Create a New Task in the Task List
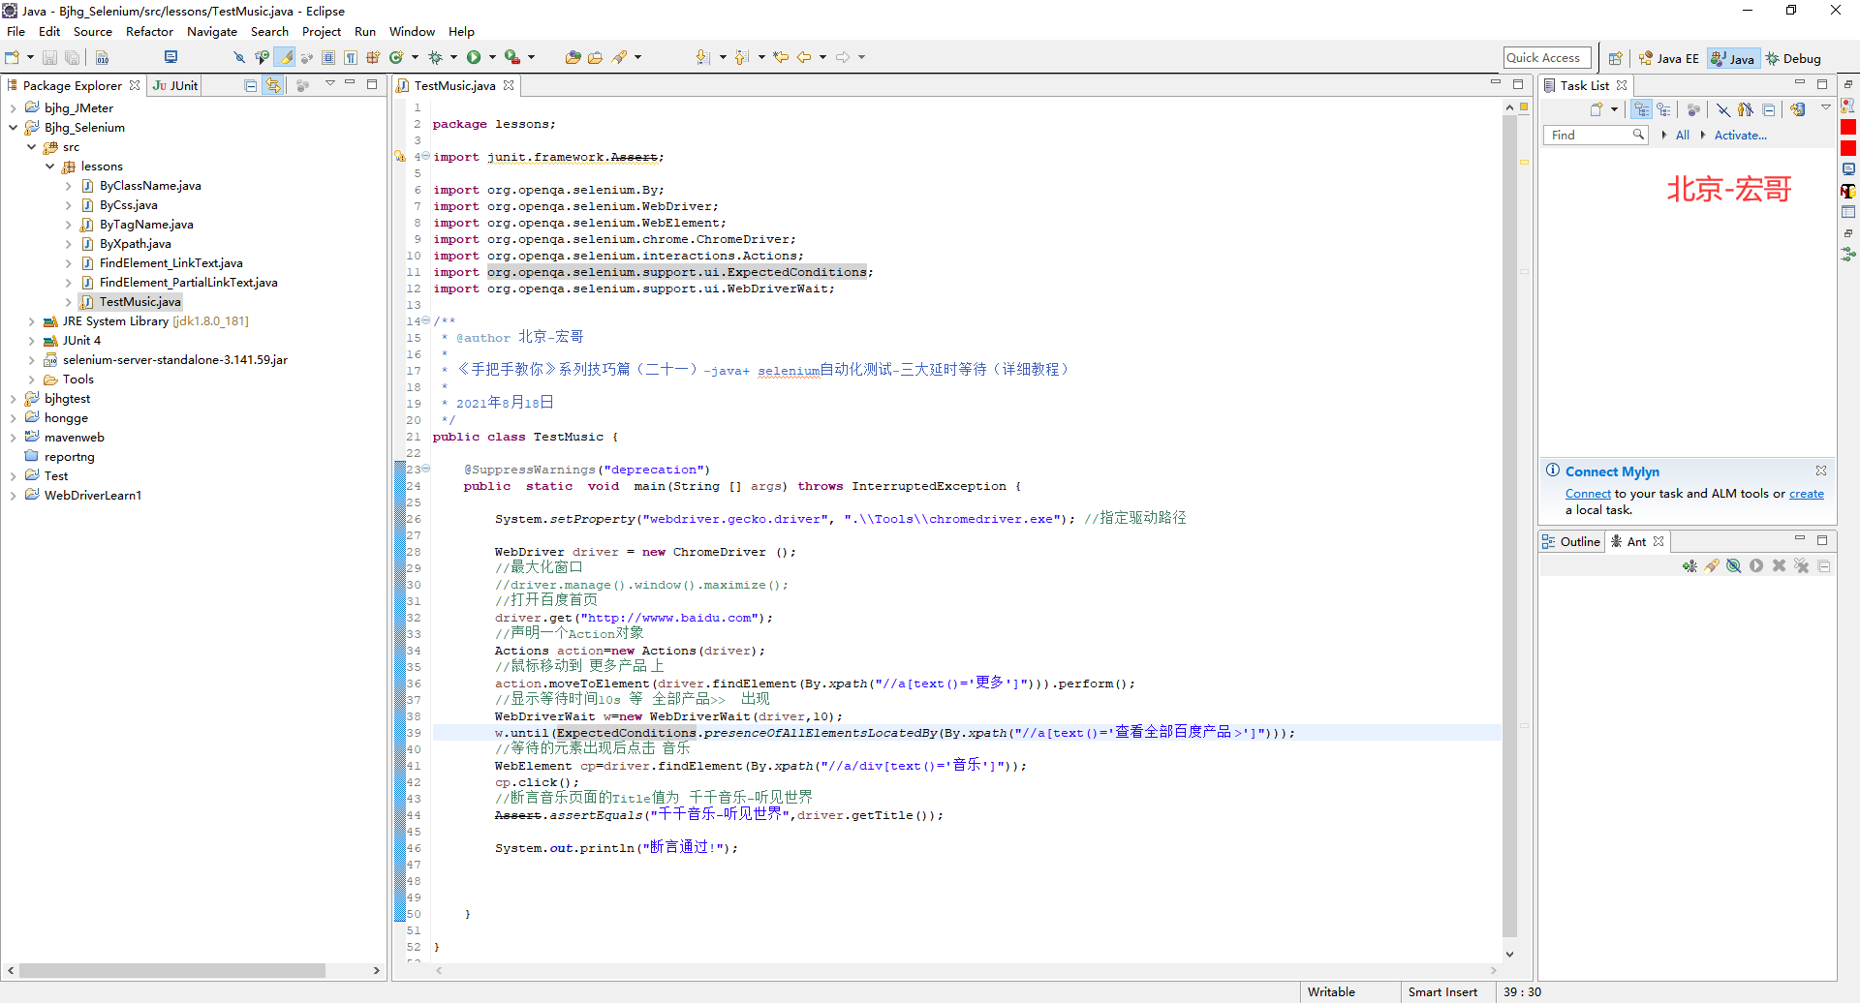This screenshot has height=1003, width=1860. (x=1596, y=109)
